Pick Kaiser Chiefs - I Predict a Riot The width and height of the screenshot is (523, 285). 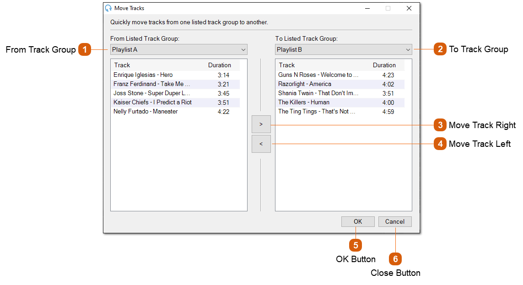tap(152, 102)
